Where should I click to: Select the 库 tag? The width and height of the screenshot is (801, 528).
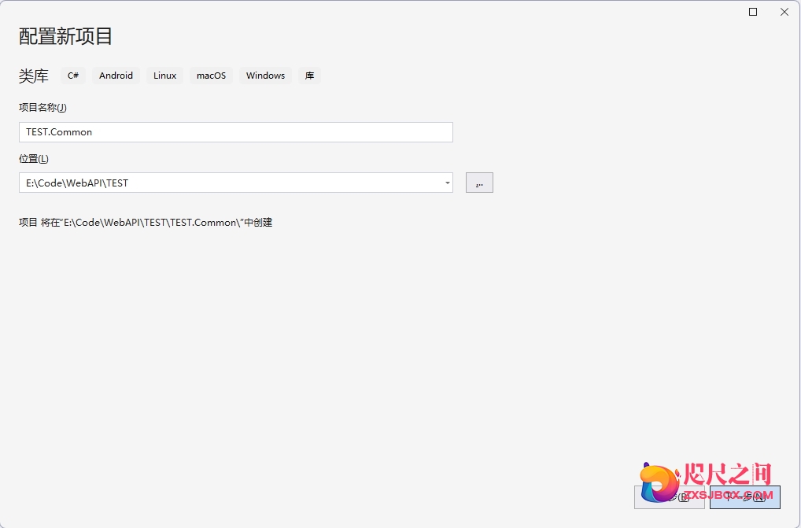(309, 76)
